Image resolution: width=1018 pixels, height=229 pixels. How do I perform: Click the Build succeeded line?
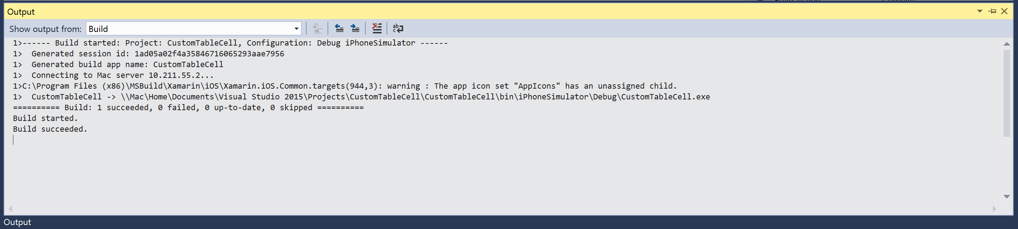point(50,129)
